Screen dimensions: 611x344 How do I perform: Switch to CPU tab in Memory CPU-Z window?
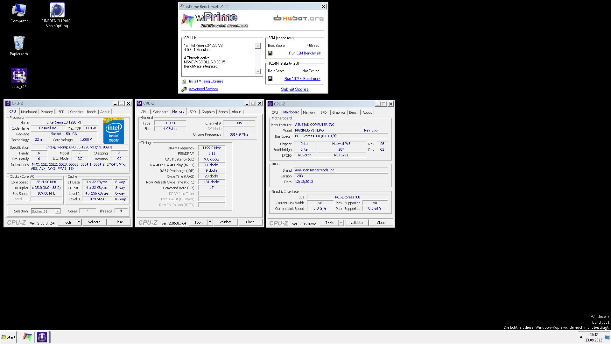point(144,112)
